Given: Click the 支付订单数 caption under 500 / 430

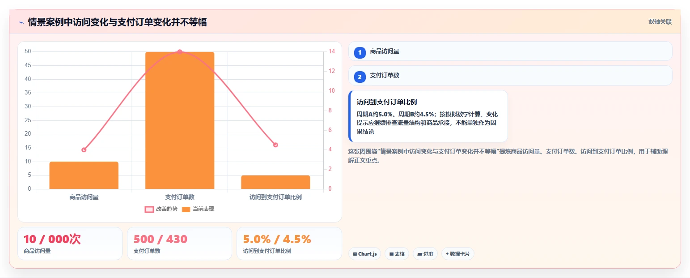Looking at the screenshot, I should pos(147,251).
